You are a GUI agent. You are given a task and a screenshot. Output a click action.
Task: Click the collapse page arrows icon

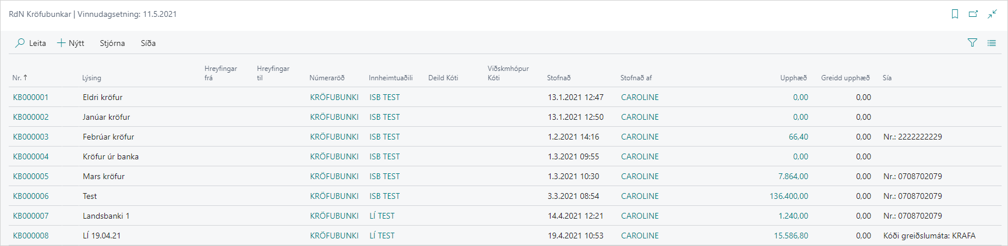[x=992, y=14]
